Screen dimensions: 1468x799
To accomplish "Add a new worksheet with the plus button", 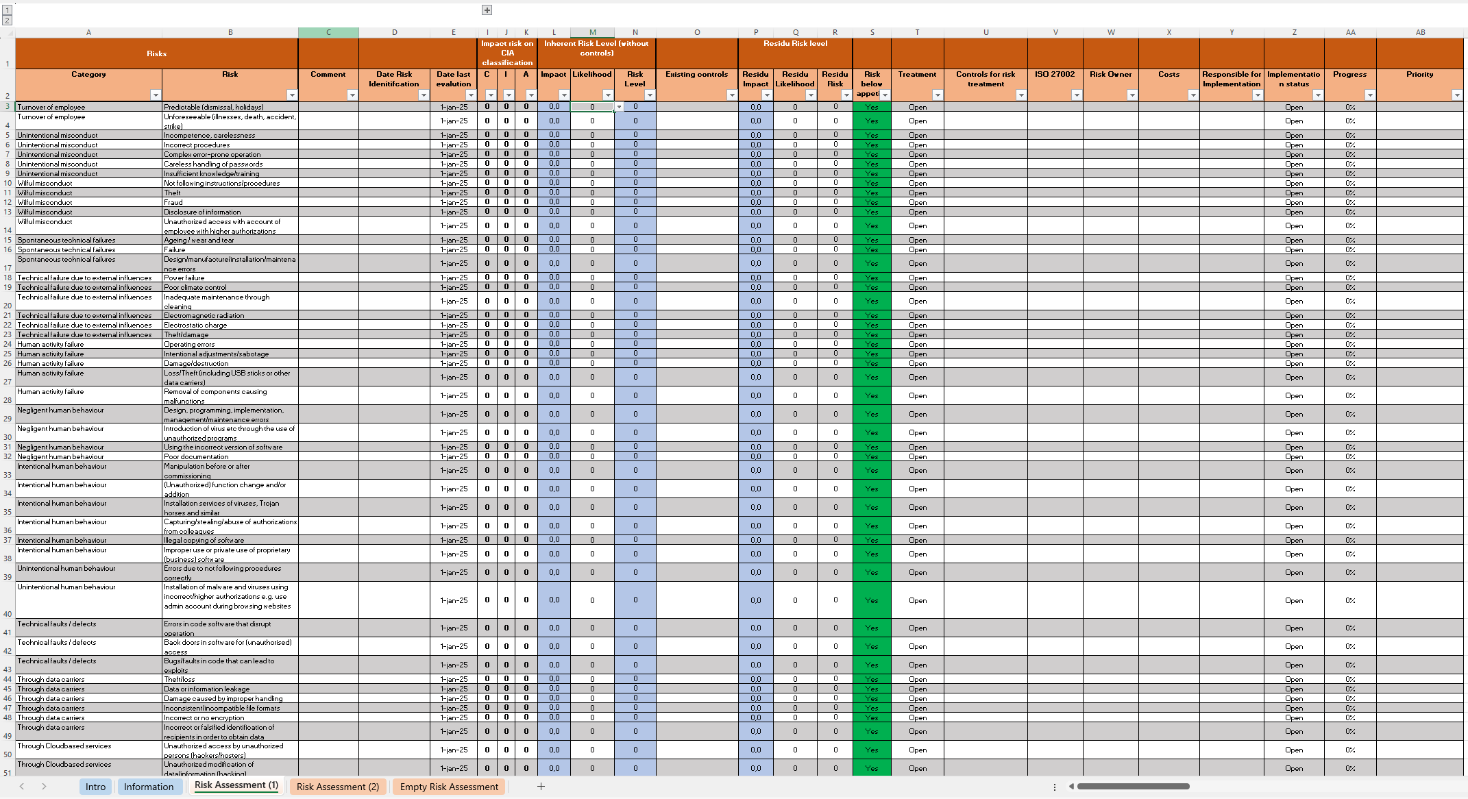I will pos(541,787).
